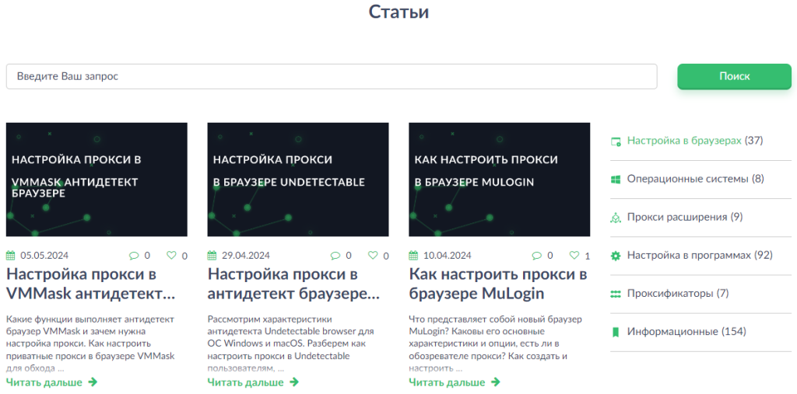Click the arrow icon after MuLogin 'Читать дальше'
The width and height of the screenshot is (797, 394).
tap(495, 382)
